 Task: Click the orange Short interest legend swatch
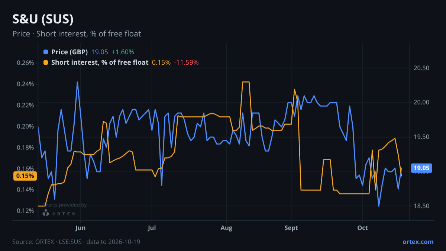pyautogui.click(x=46, y=62)
